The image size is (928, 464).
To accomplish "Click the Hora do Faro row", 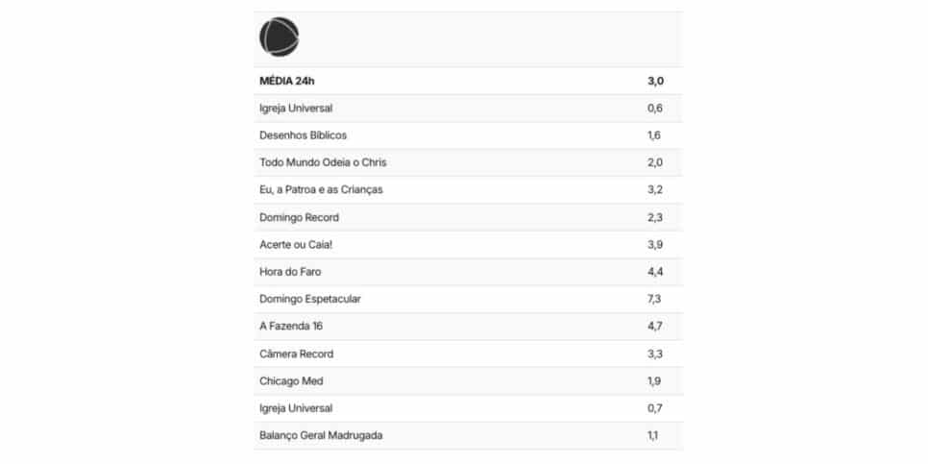I will point(468,272).
